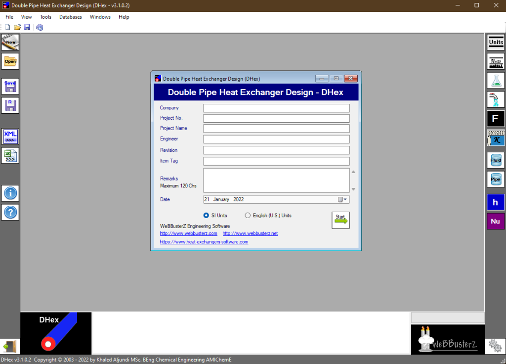This screenshot has height=364, width=506.
Task: Click the blue 'h' coefficient icon
Action: 496,202
